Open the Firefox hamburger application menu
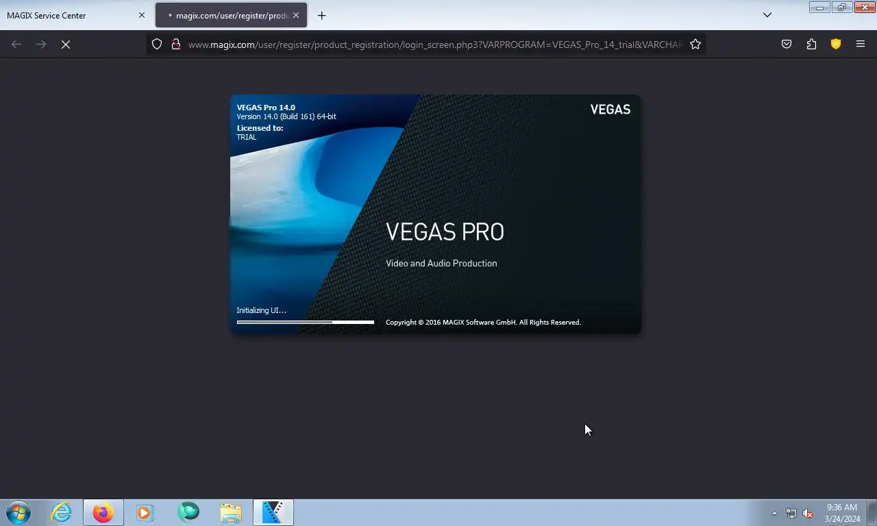The image size is (877, 526). coord(861,44)
